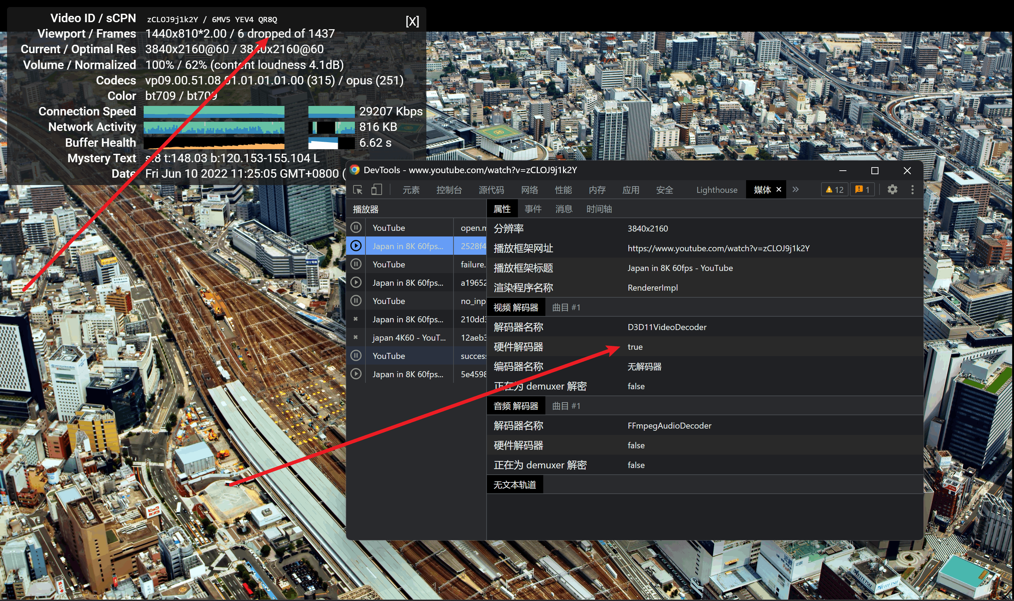Activate the inspect element picker icon
The height and width of the screenshot is (601, 1014).
click(x=358, y=190)
